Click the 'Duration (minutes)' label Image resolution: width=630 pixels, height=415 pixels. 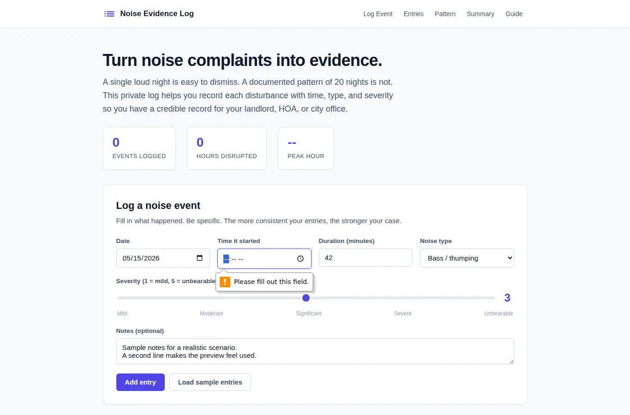tap(347, 241)
